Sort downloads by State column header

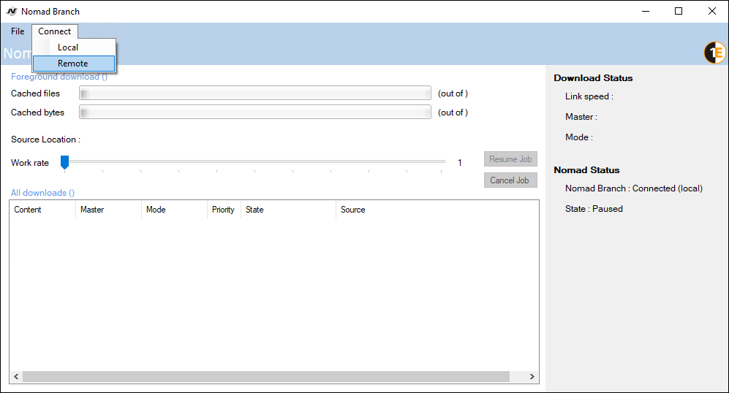pyautogui.click(x=288, y=210)
